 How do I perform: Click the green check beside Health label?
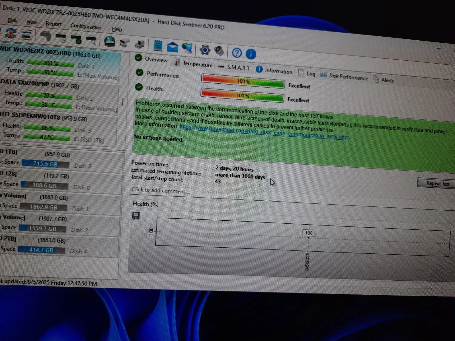139,87
